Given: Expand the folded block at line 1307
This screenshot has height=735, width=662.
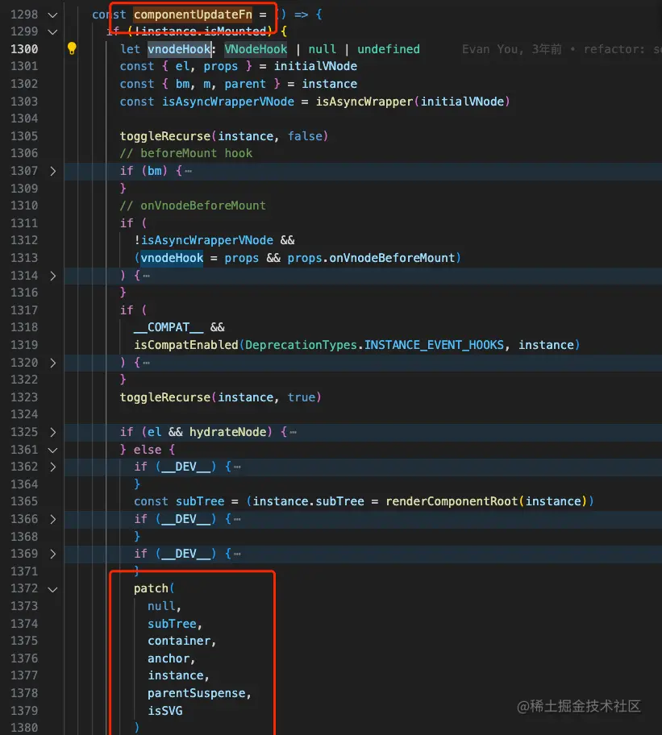Looking at the screenshot, I should 53,171.
